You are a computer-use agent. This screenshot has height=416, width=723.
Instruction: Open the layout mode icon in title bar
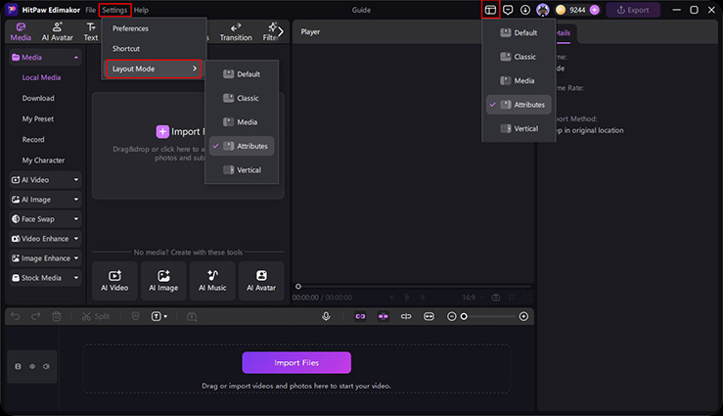pos(490,10)
